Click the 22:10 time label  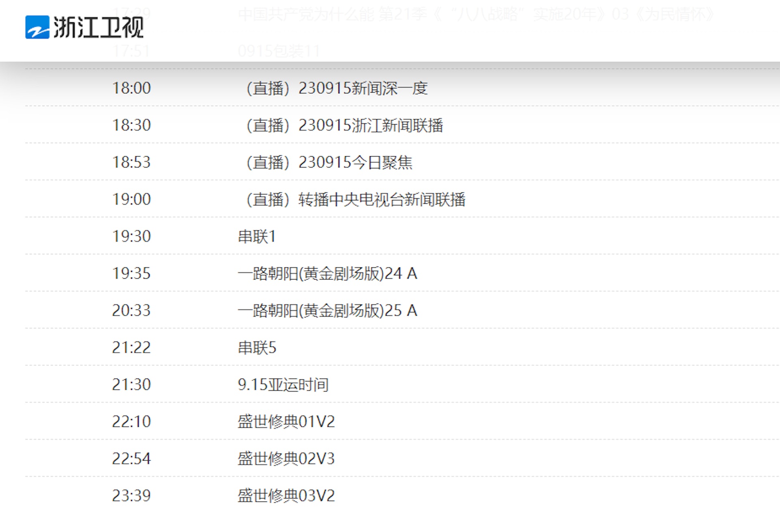pos(131,422)
